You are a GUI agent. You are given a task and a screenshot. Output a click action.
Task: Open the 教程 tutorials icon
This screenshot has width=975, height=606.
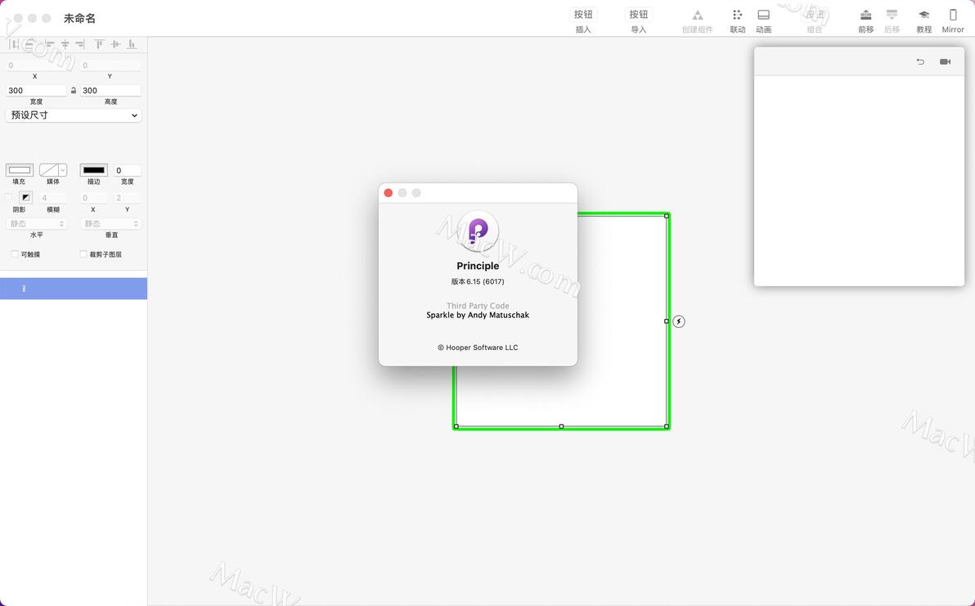pos(924,14)
